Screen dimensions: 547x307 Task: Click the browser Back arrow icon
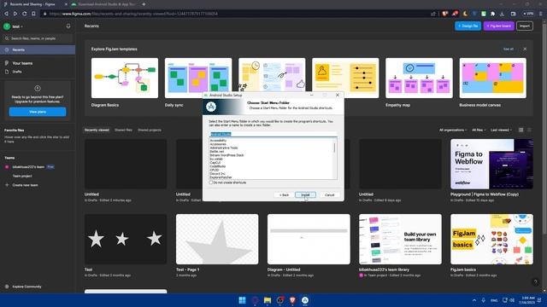click(6, 14)
